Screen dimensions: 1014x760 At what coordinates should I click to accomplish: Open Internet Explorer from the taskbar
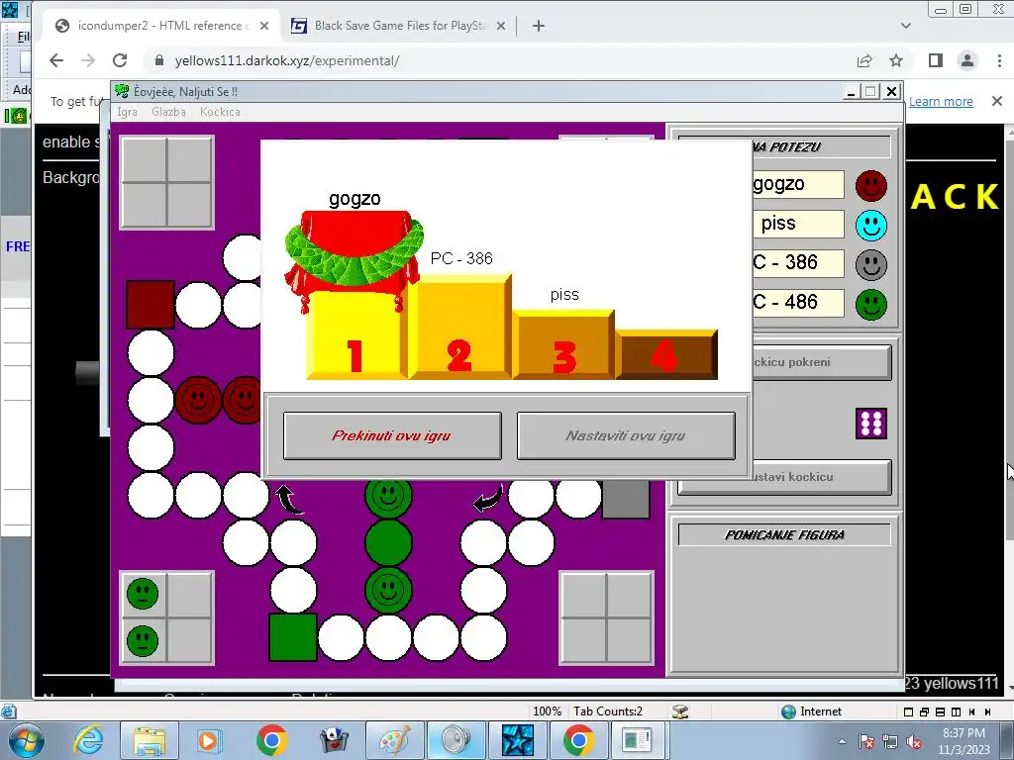click(88, 740)
